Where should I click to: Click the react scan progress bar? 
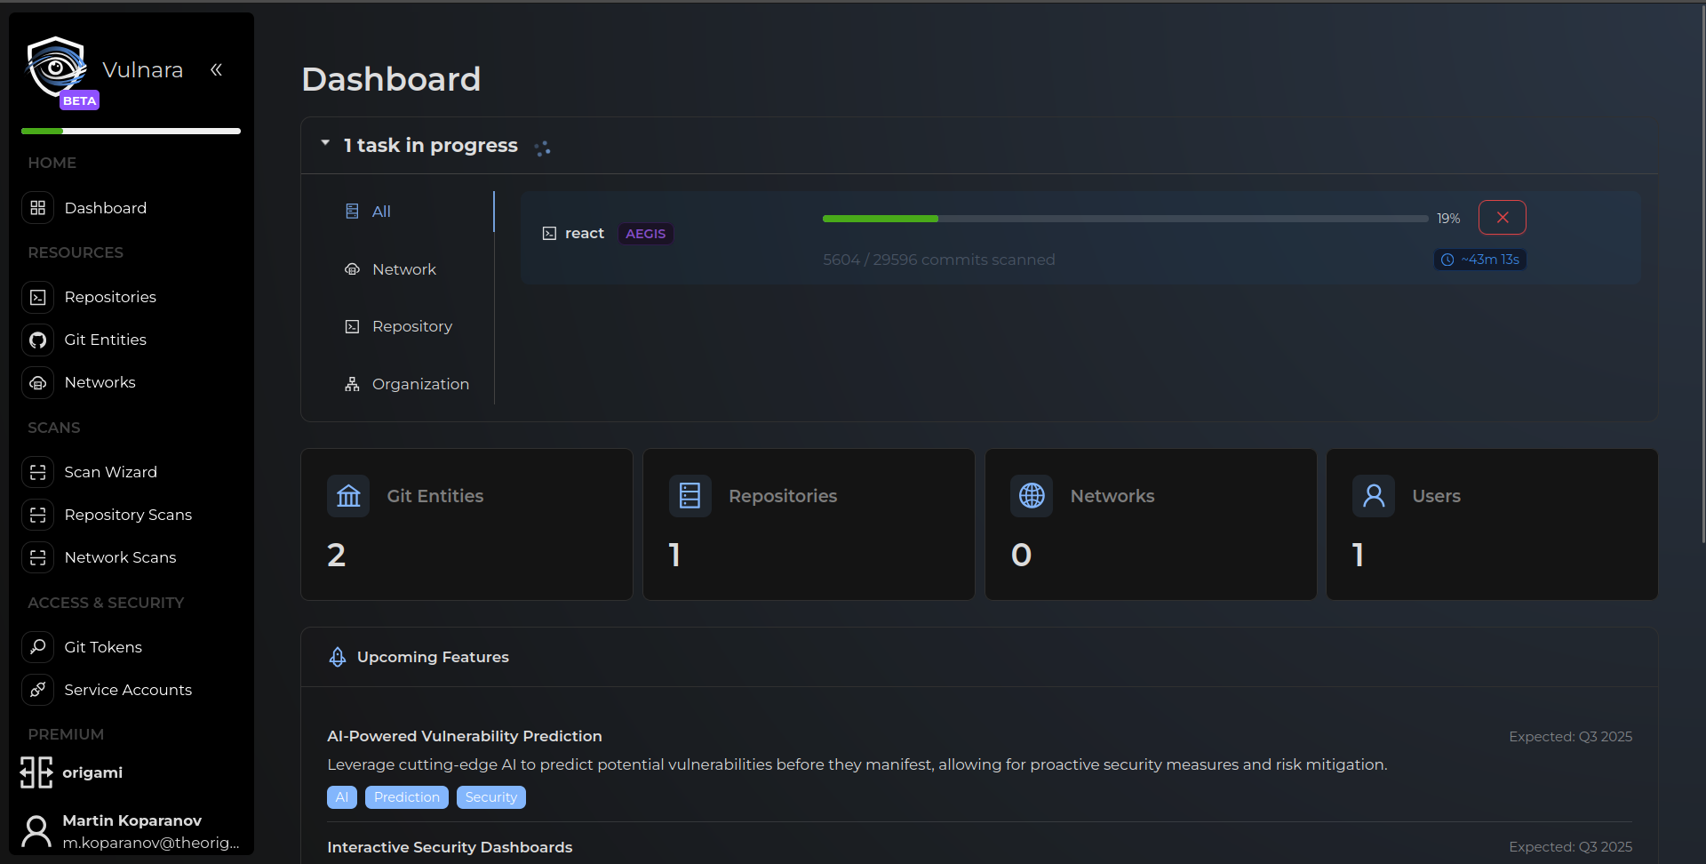tap(1122, 219)
